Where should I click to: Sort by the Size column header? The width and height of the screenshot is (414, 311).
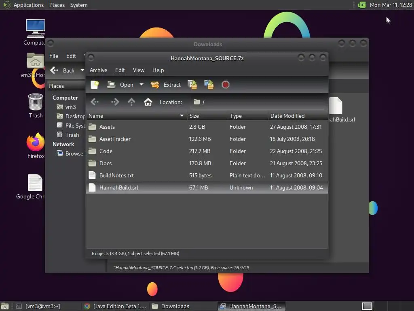pyautogui.click(x=207, y=116)
